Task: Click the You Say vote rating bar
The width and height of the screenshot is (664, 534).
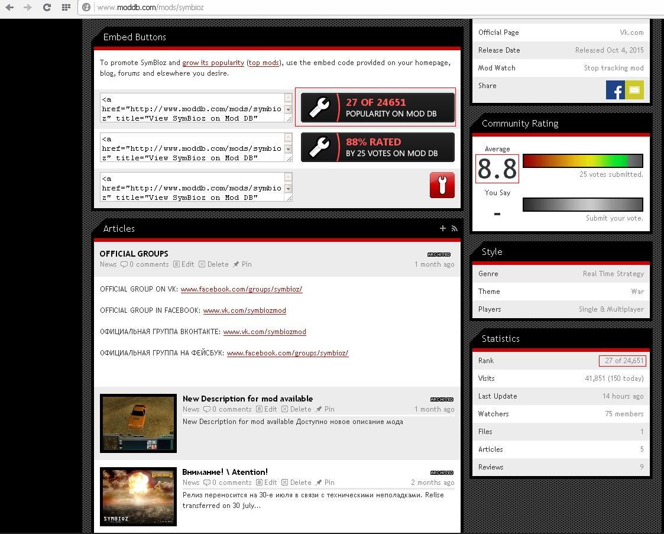Action: click(582, 205)
